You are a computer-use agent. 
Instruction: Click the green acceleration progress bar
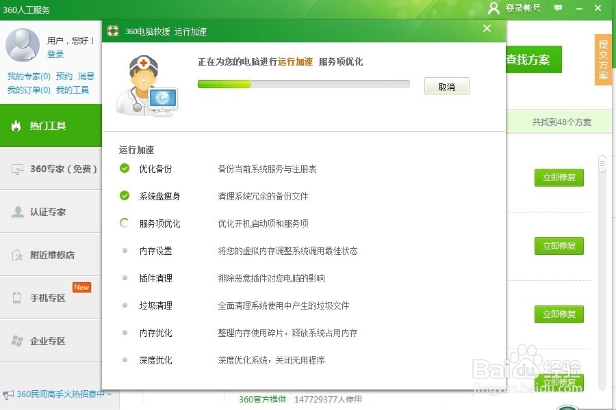(223, 83)
